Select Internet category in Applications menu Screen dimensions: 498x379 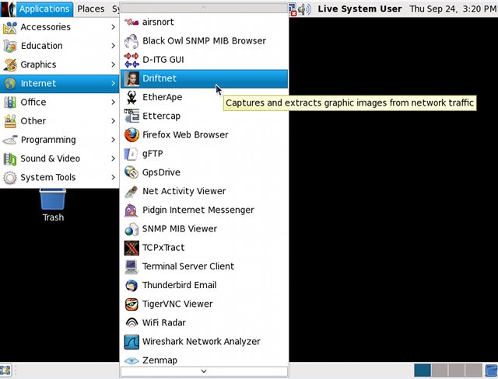59,83
